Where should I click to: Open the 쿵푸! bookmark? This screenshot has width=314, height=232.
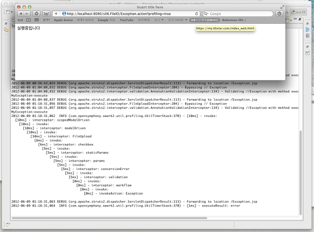pyautogui.click(x=46, y=20)
